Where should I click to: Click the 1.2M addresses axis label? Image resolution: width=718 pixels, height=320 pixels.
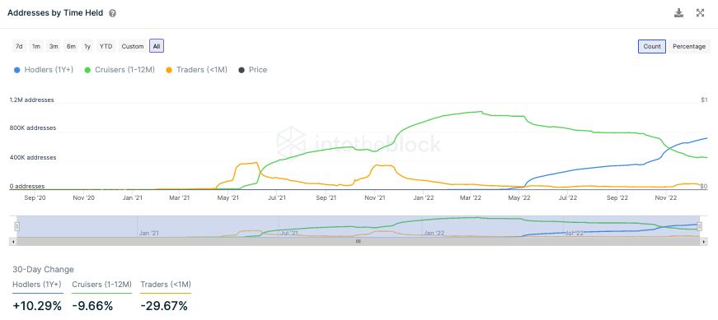click(x=32, y=100)
